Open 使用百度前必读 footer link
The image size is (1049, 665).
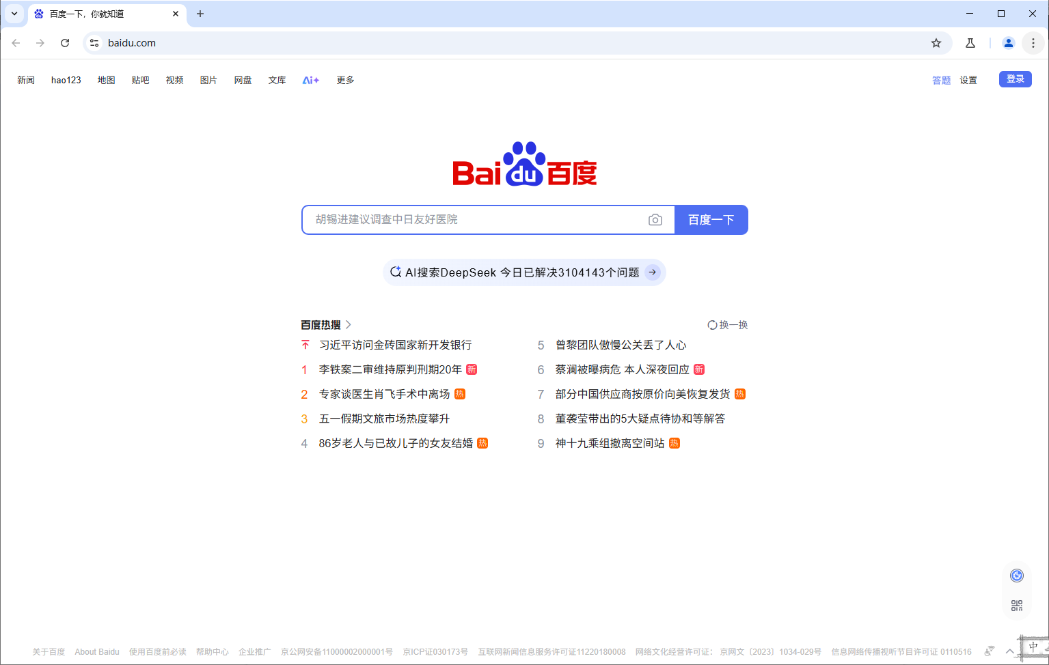pyautogui.click(x=158, y=652)
